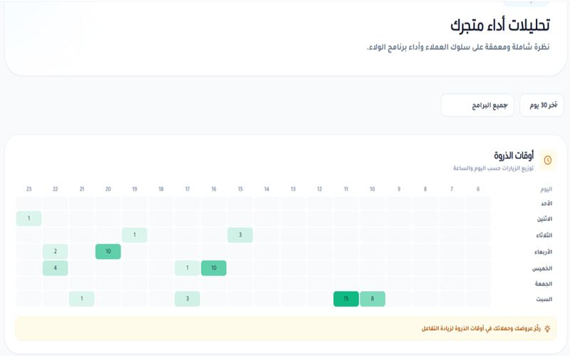Screen dimensions: 570x356
Task: Click the توزيع الزيارات حسب اليوم والساعة caption
Action: click(493, 168)
